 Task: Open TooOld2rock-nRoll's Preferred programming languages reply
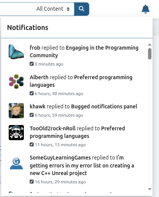(77, 132)
